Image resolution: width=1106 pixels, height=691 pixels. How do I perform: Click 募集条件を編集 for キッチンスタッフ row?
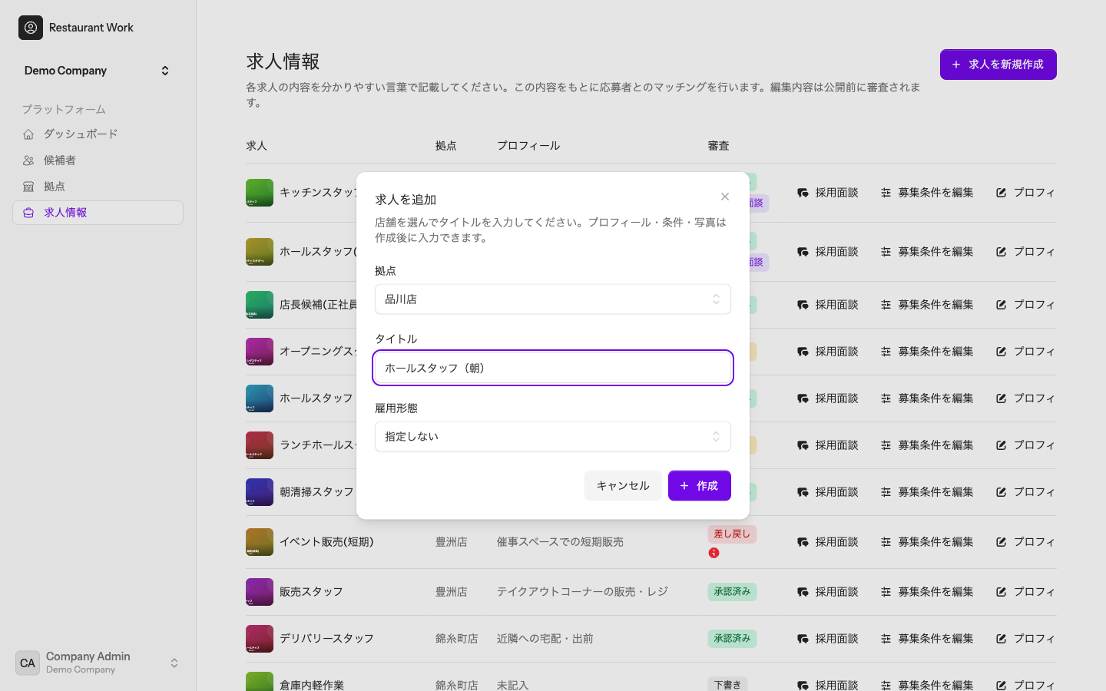pos(927,193)
